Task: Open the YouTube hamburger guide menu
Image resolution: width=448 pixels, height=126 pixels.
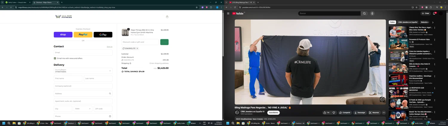Action: tap(228, 13)
